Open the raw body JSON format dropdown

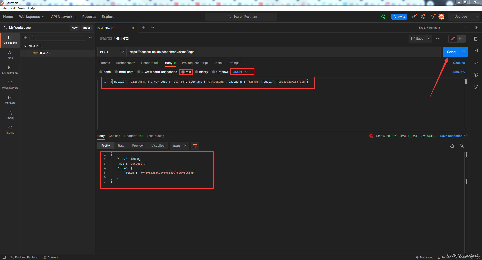(x=240, y=72)
